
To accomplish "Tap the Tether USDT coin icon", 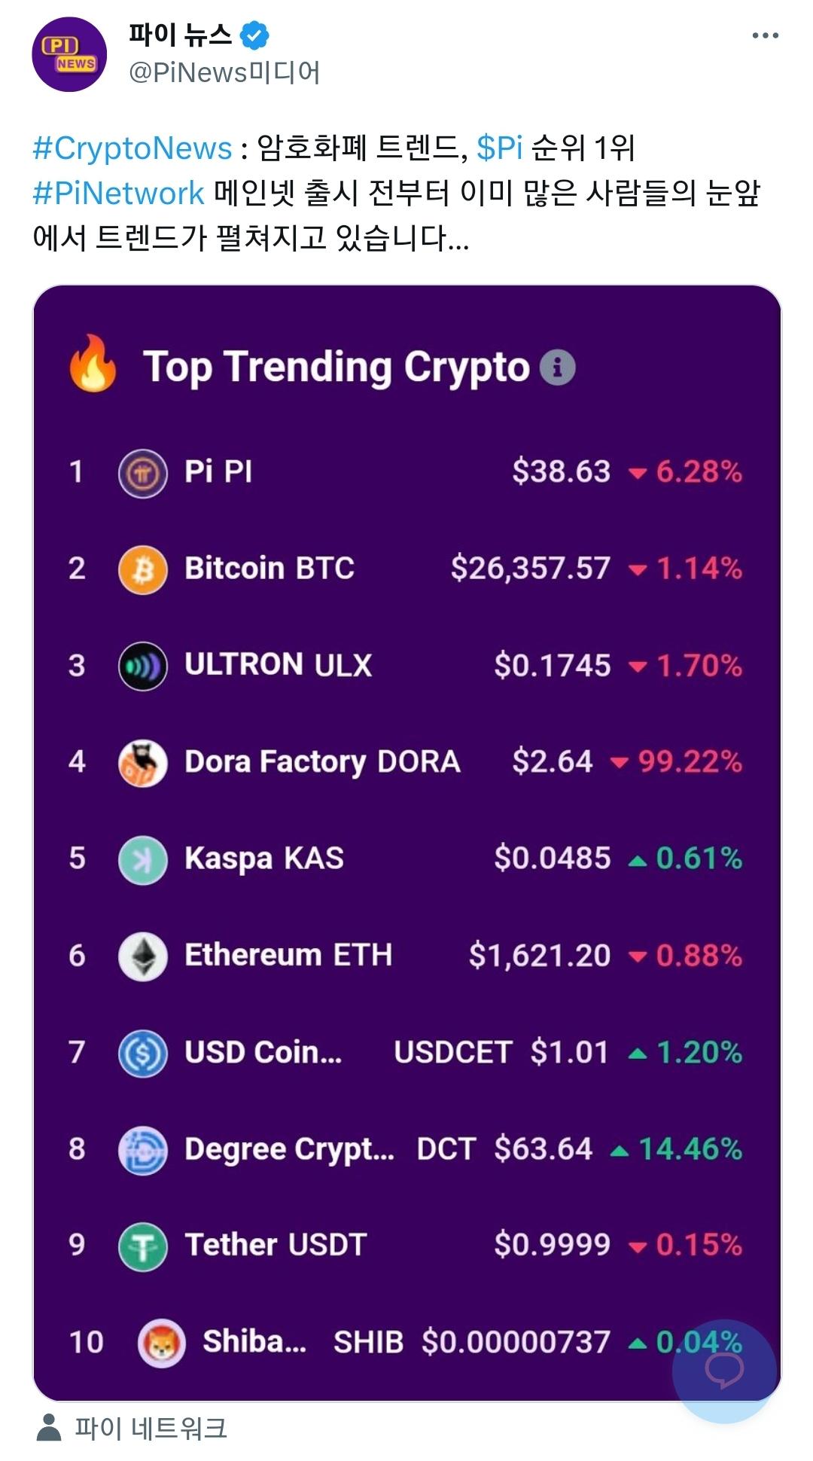I will [x=142, y=1246].
